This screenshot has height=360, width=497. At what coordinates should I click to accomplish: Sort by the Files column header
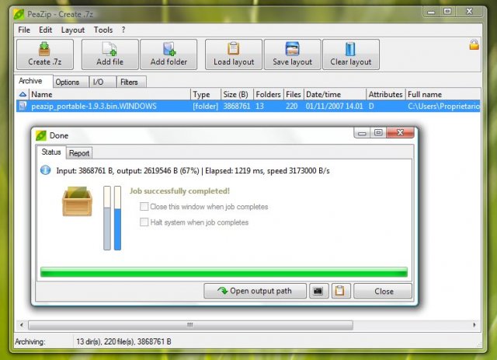pyautogui.click(x=294, y=94)
